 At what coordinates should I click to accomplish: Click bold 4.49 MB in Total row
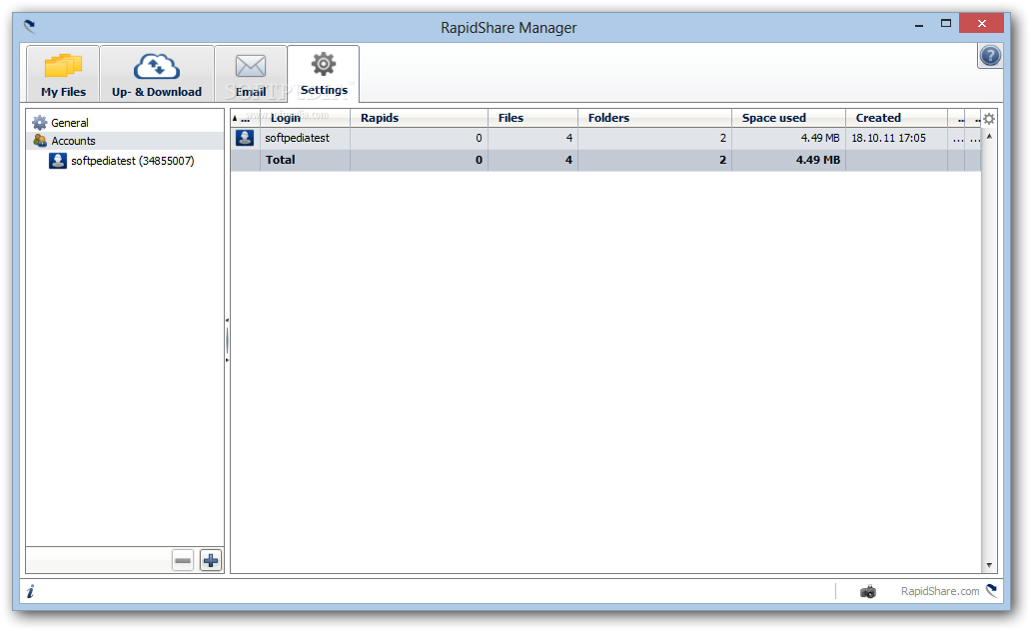818,160
